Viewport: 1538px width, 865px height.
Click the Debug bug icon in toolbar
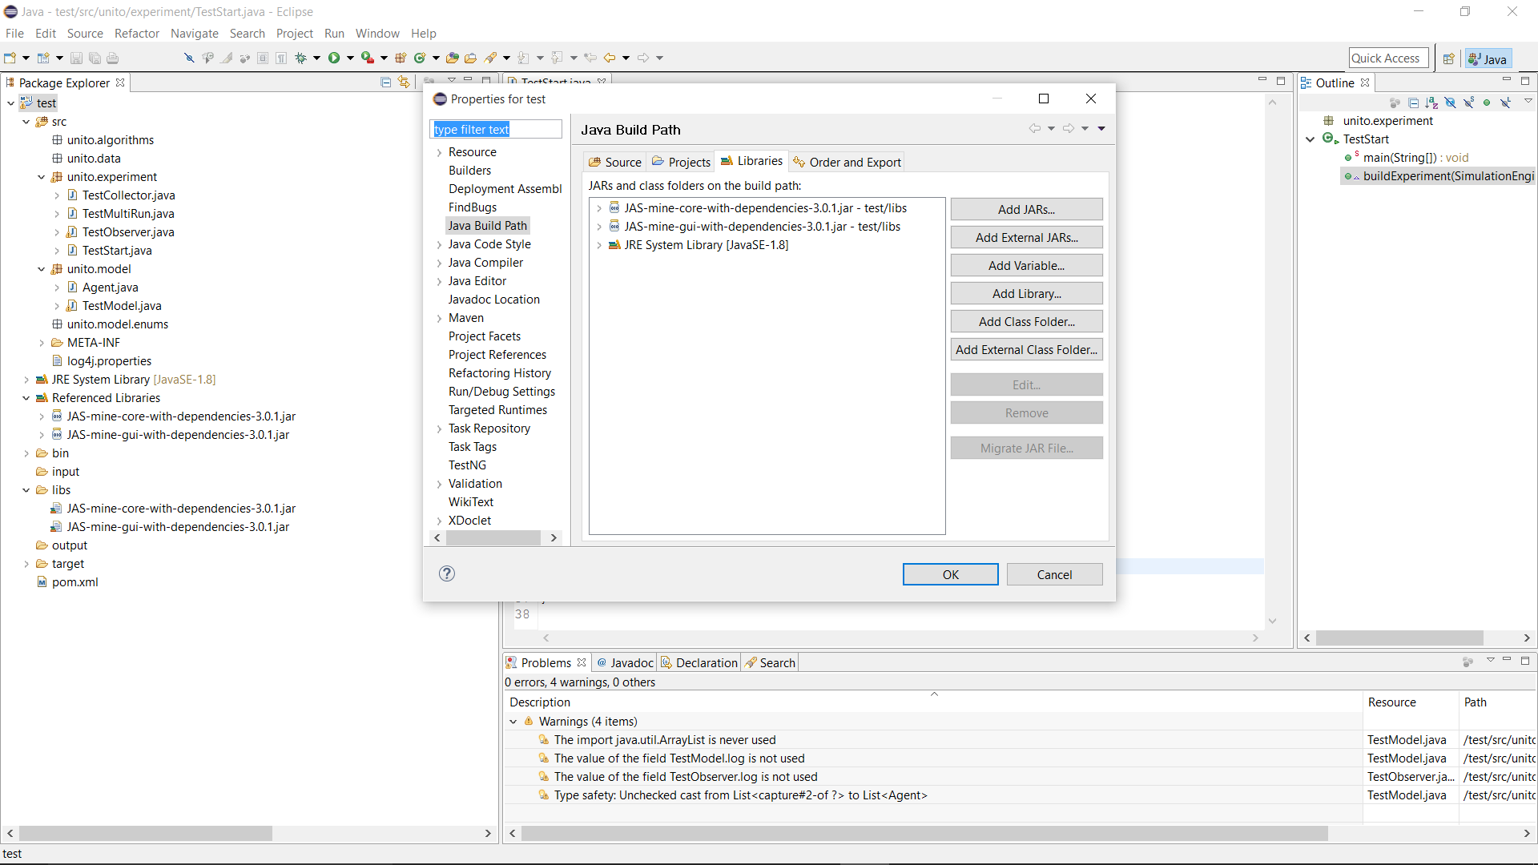(x=301, y=58)
